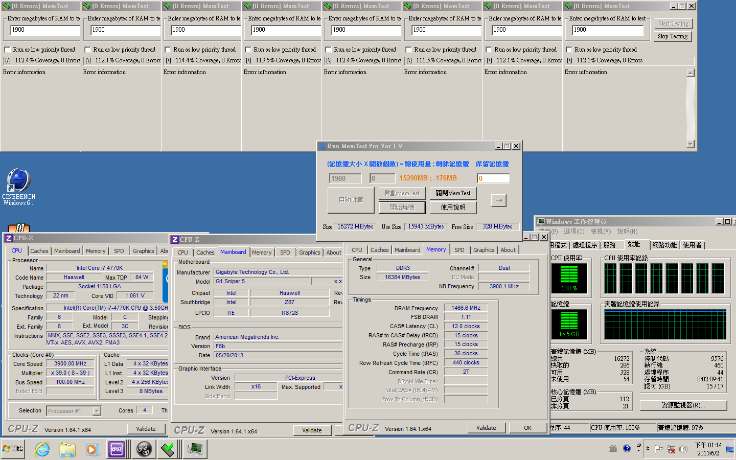Click the Windows 工作管理員 title bar icon
This screenshot has width=736, height=460.
pos(540,221)
